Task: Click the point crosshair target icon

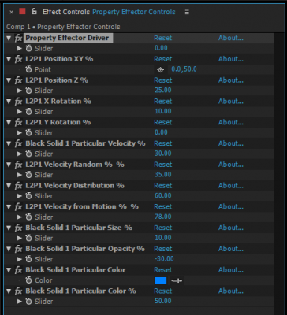Action: [161, 70]
